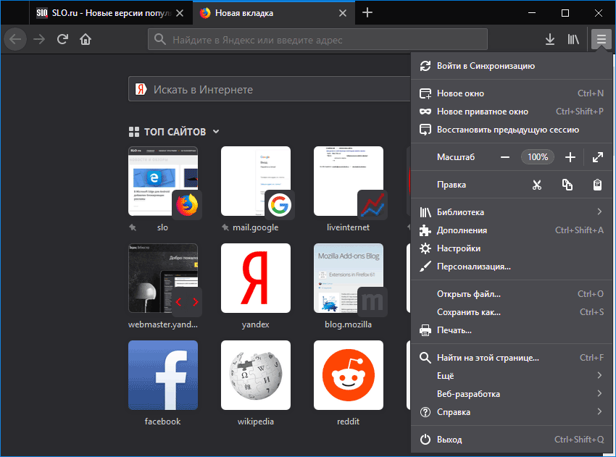Image resolution: width=616 pixels, height=457 pixels.
Task: Open the blog.mozilla site tile
Action: [349, 278]
